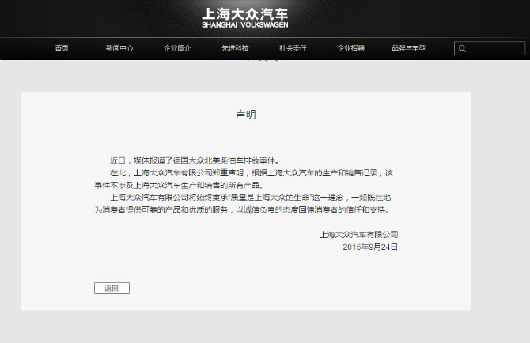
Task: Open the 新闻中心 news center menu
Action: pyautogui.click(x=119, y=48)
